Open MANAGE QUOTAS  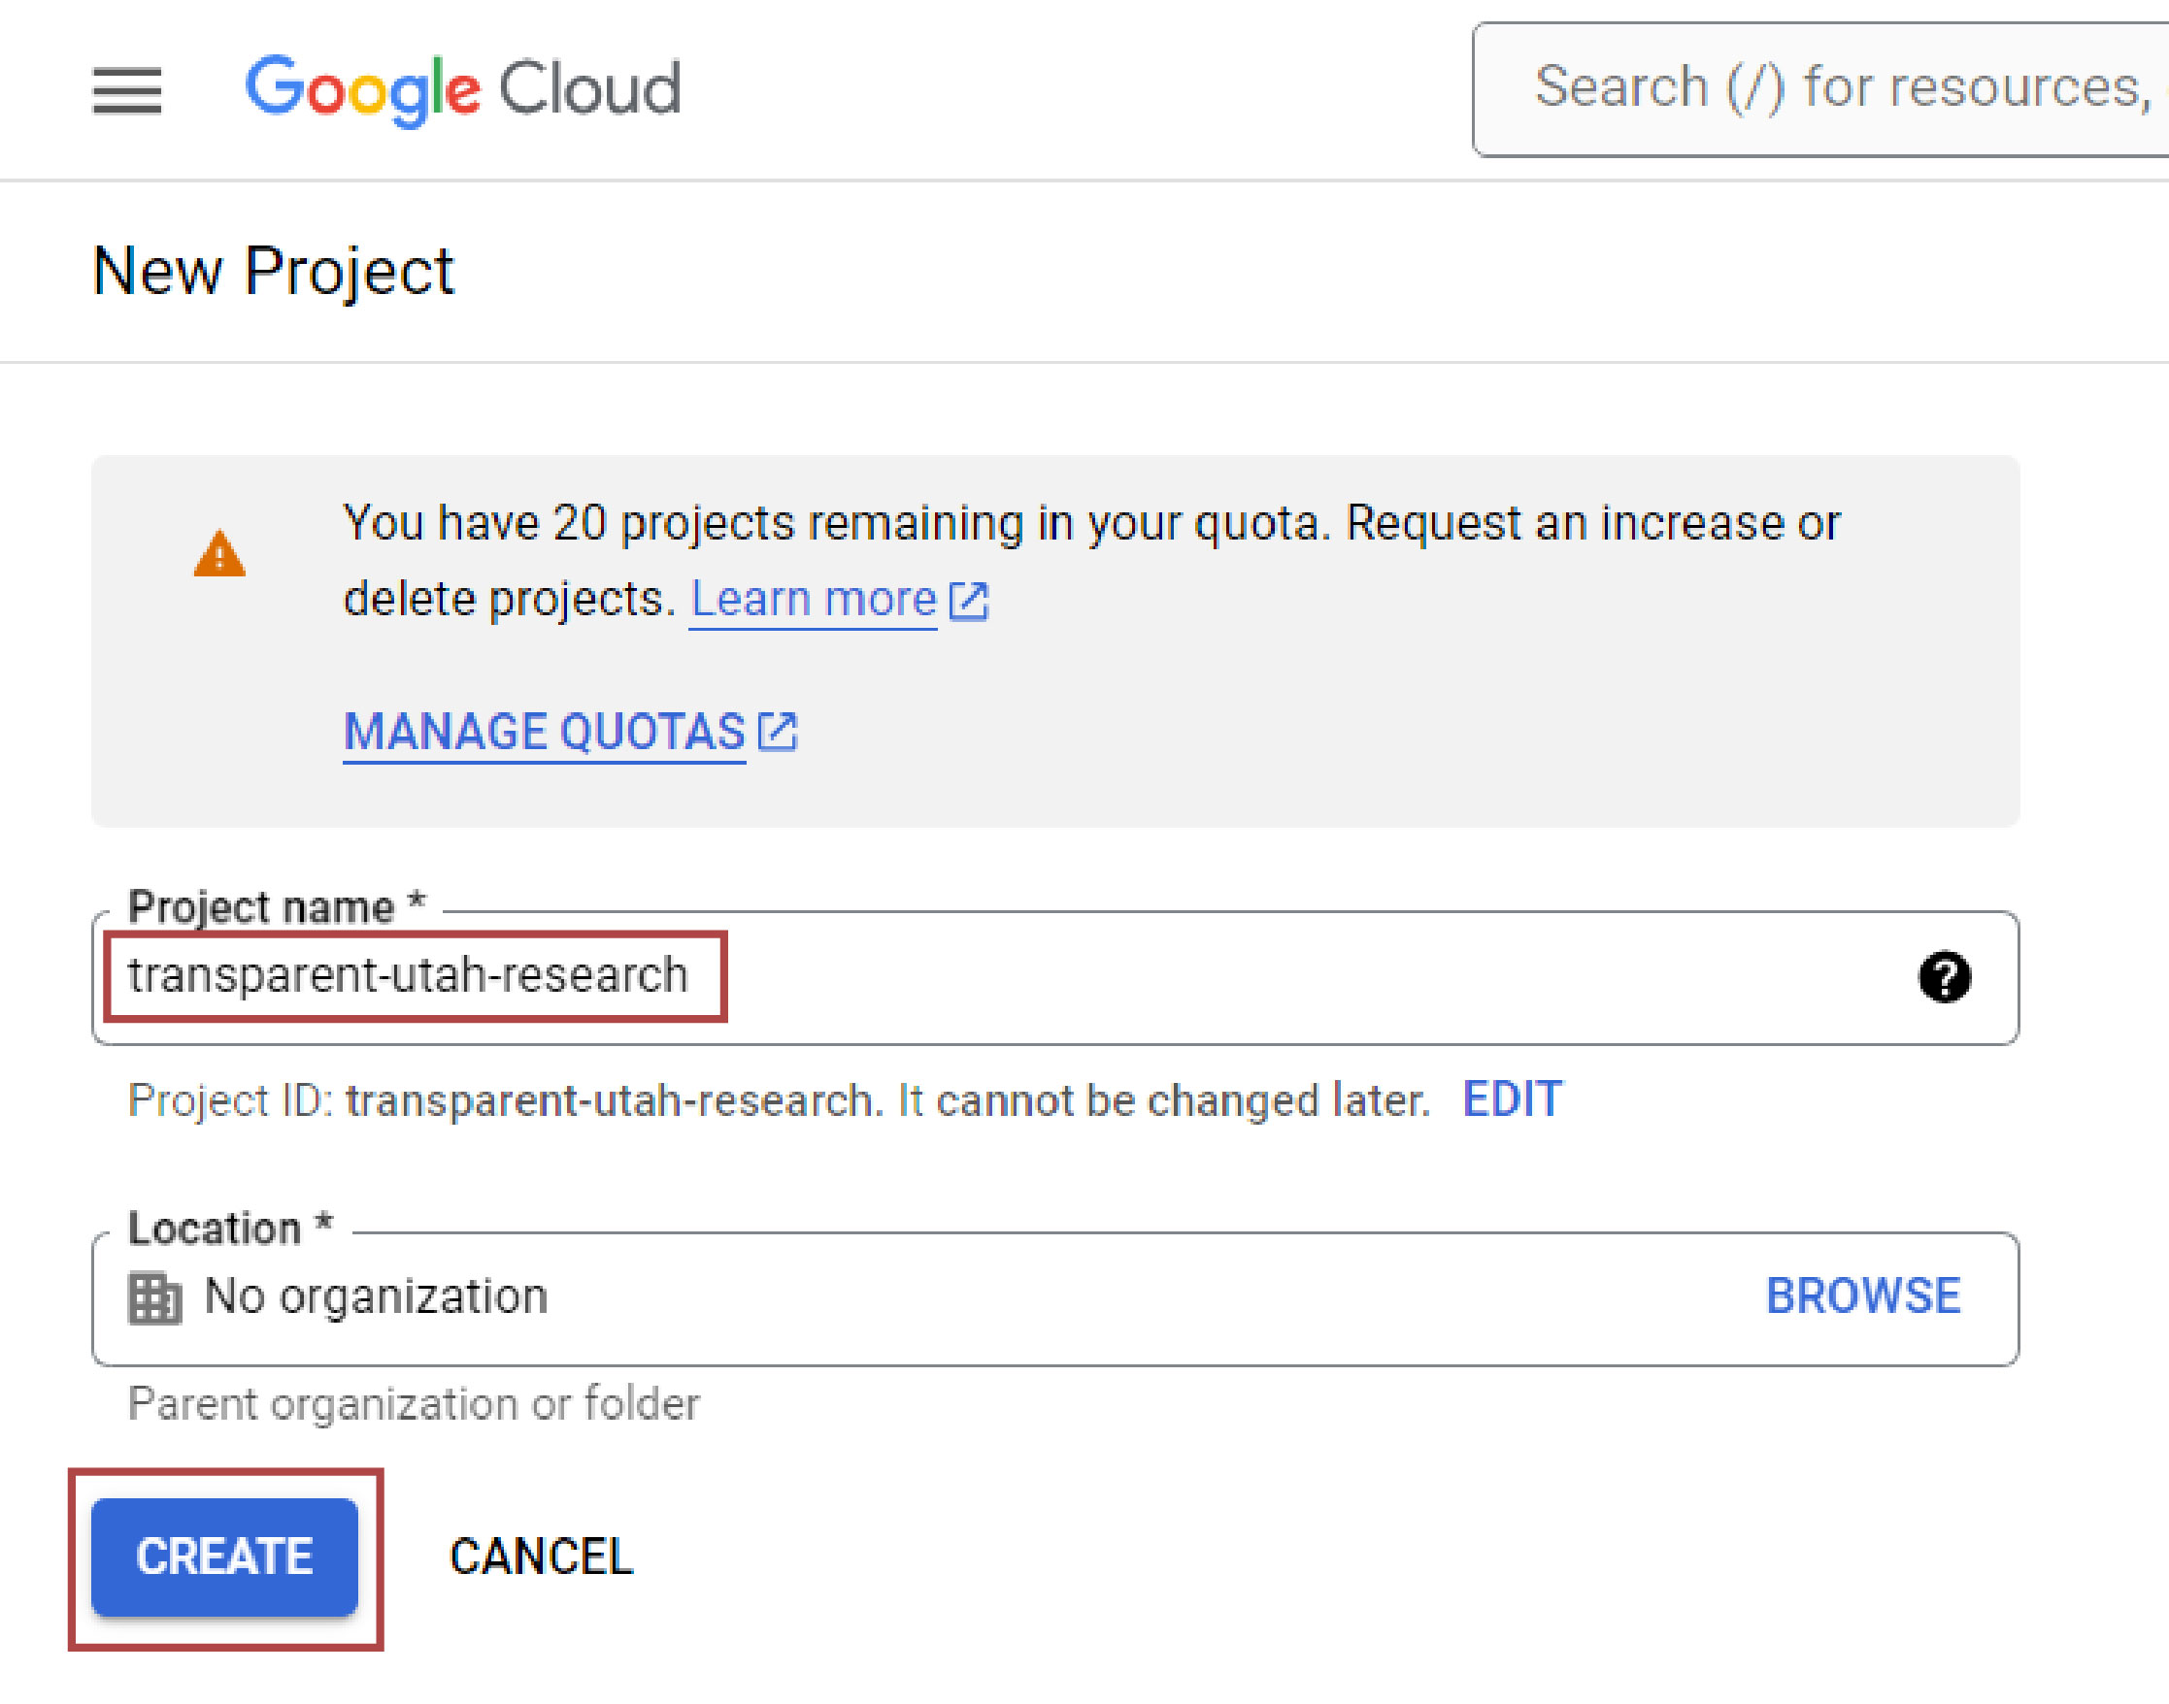(x=543, y=730)
